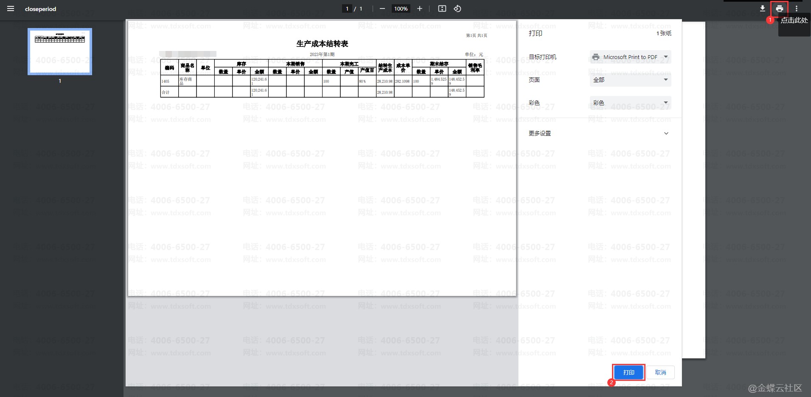Click the 生产成本结转表 title in preview
This screenshot has width=811, height=397.
(x=322, y=44)
